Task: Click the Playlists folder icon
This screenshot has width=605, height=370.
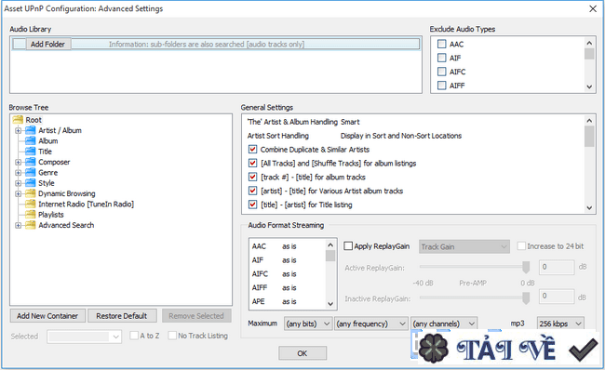Action: coord(31,215)
